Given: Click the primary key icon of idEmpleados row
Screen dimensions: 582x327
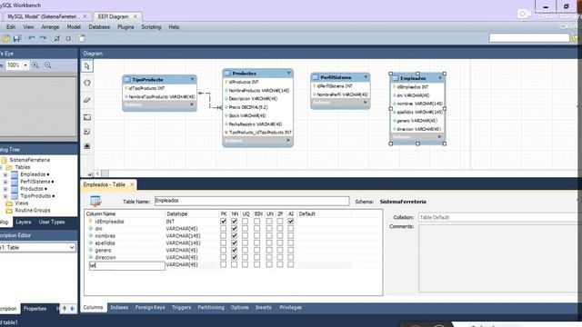Looking at the screenshot, I should point(90,222).
